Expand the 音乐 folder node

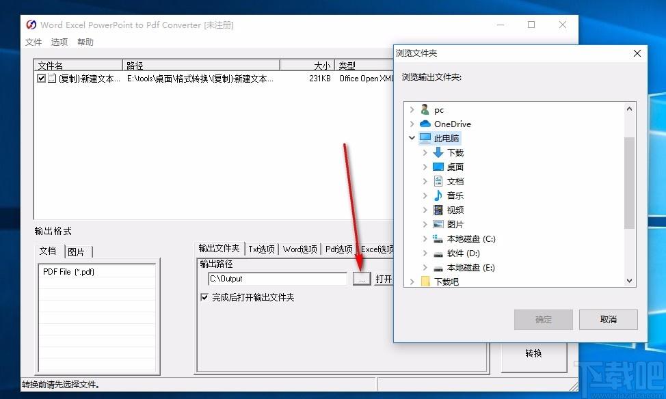click(425, 195)
